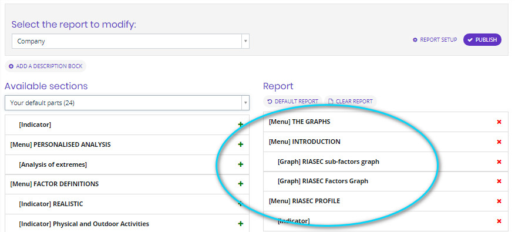Viewport: 515px width, 232px height.
Task: Click the CLEAR REPORT button
Action: click(x=351, y=101)
